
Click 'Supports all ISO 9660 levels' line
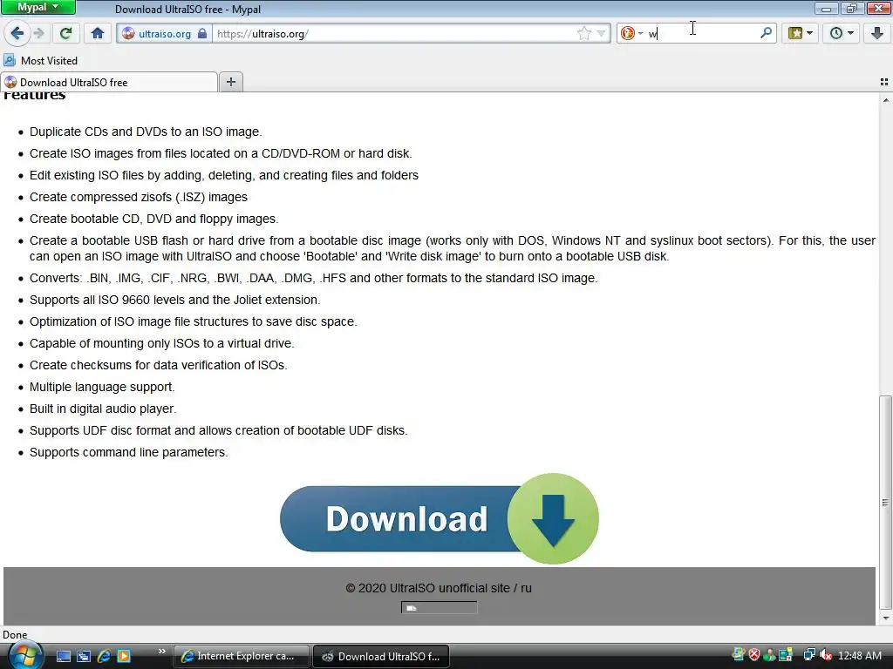click(x=174, y=300)
